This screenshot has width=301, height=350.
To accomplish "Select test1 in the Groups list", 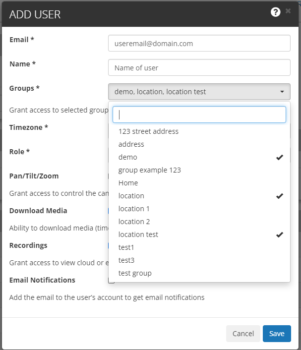I will tap(126, 247).
